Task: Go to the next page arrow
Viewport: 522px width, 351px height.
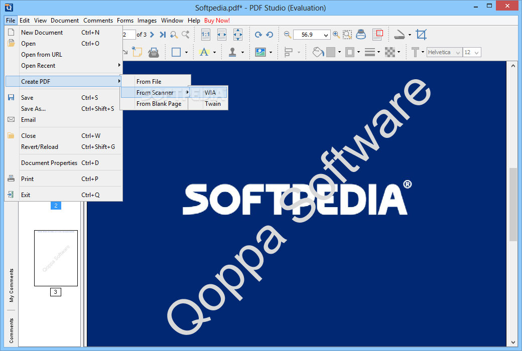Action: coord(152,35)
